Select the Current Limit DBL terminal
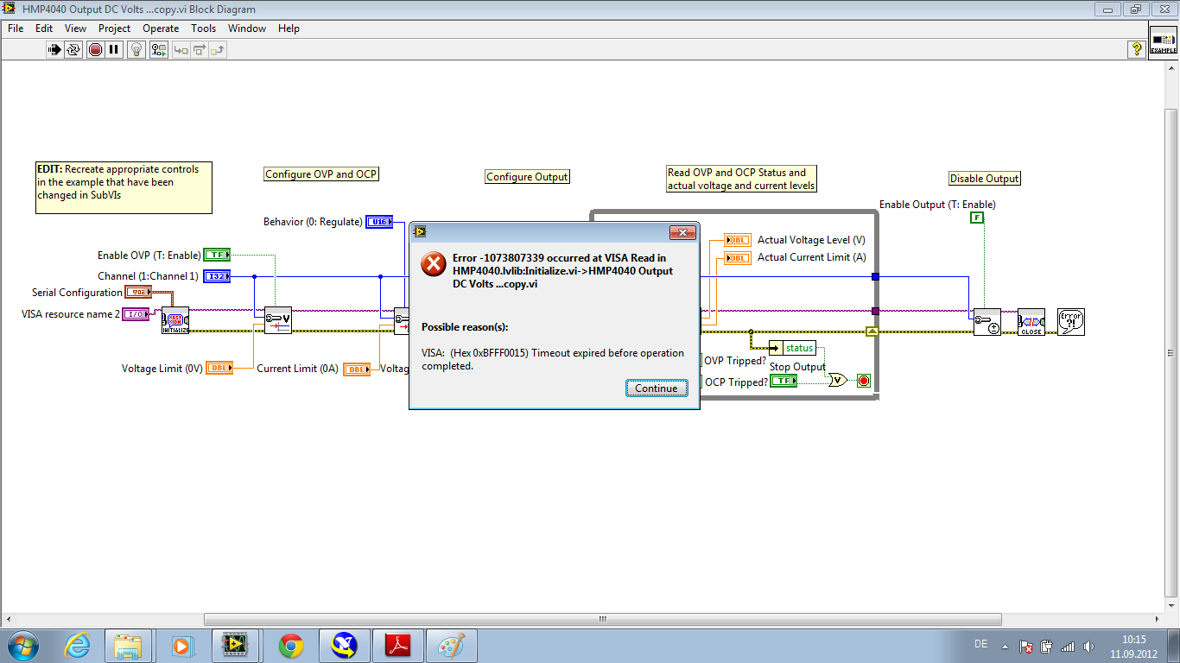This screenshot has height=663, width=1180. 357,369
